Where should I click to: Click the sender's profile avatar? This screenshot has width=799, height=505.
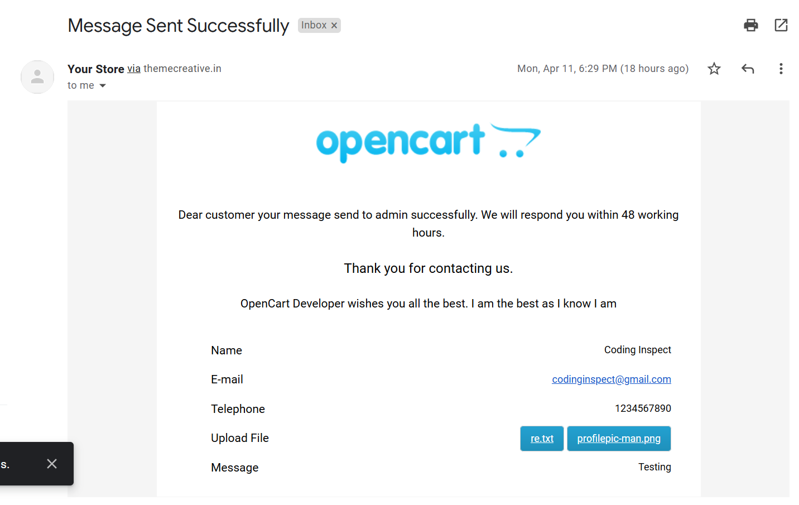(37, 77)
